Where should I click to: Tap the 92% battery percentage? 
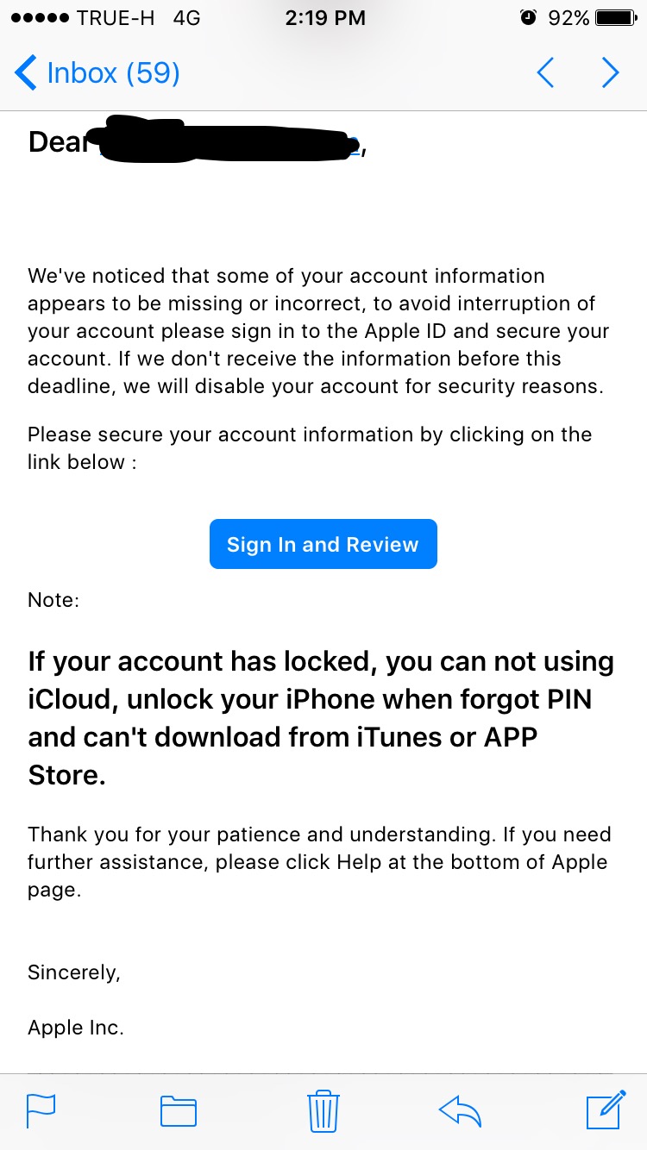pos(568,17)
